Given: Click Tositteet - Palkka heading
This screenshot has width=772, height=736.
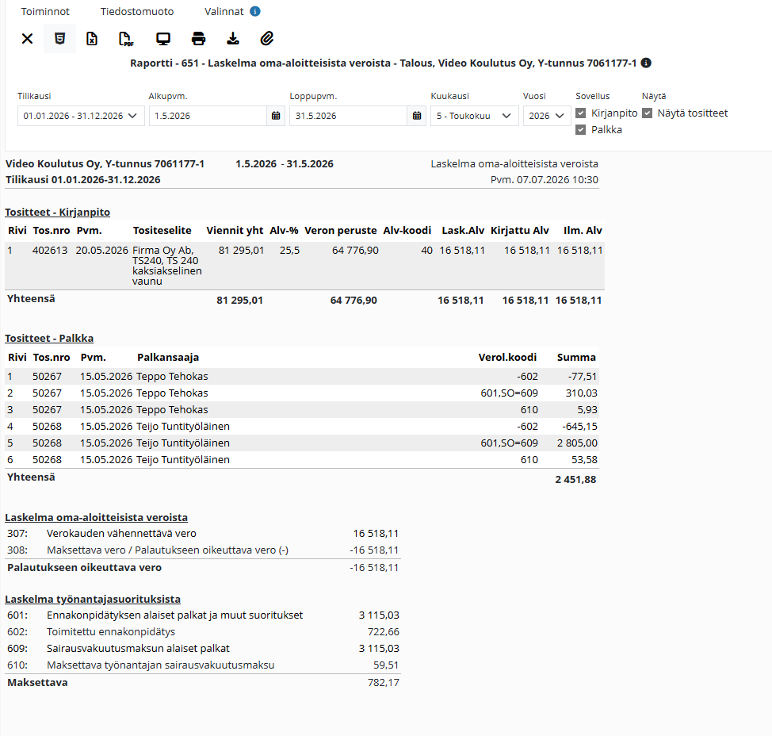Looking at the screenshot, I should (x=49, y=339).
